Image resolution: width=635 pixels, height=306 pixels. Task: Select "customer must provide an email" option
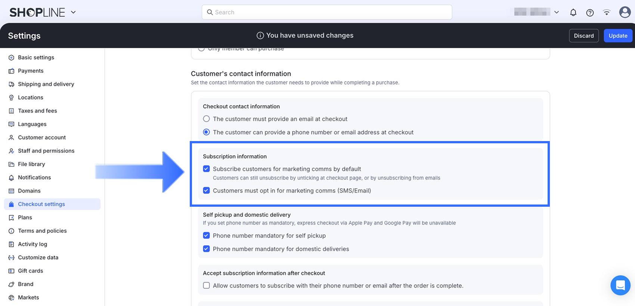(206, 119)
